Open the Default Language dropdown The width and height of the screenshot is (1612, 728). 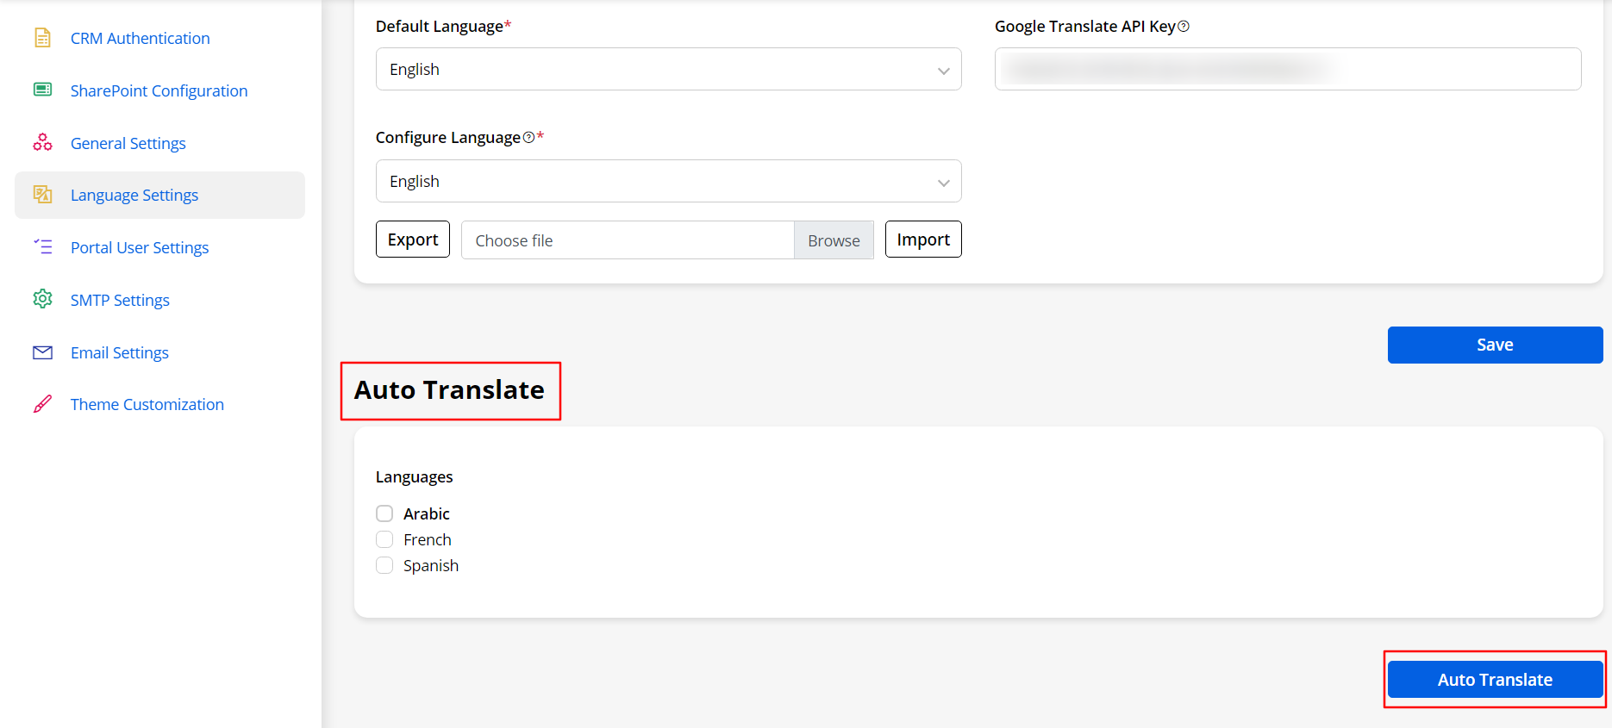668,69
